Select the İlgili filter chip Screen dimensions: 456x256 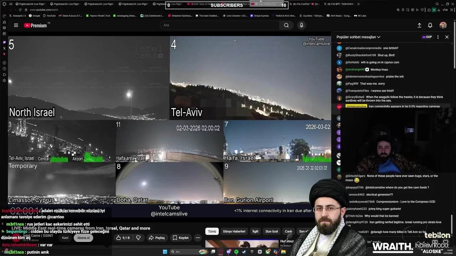pos(255,231)
